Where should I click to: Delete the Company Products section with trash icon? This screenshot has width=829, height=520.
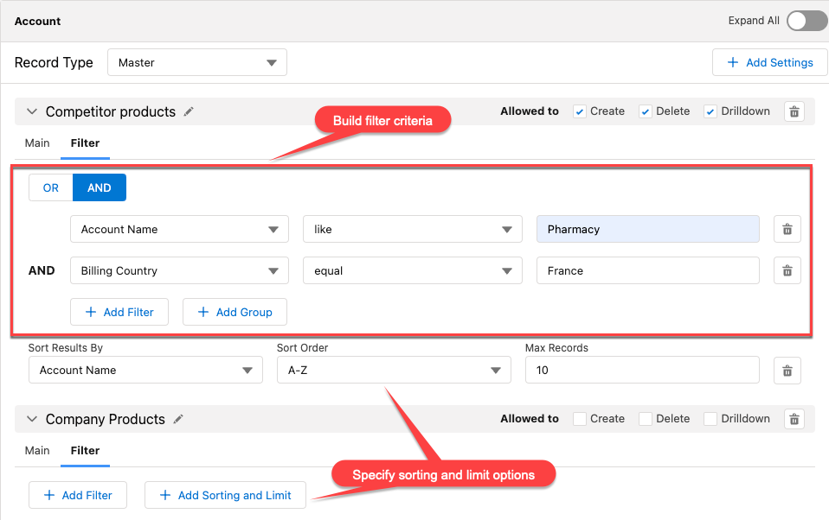tap(794, 418)
